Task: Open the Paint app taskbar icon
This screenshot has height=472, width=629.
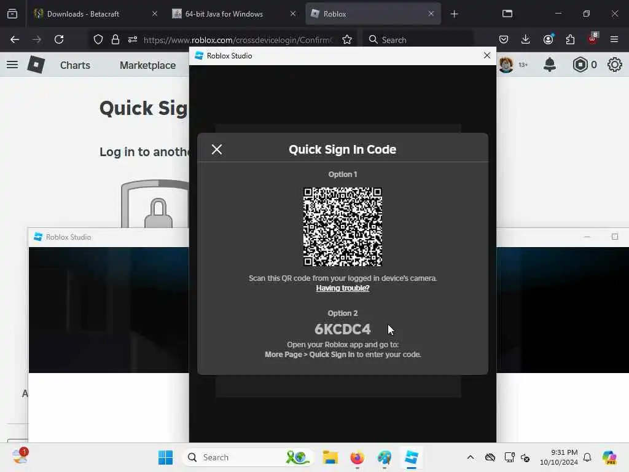Action: pos(385,457)
